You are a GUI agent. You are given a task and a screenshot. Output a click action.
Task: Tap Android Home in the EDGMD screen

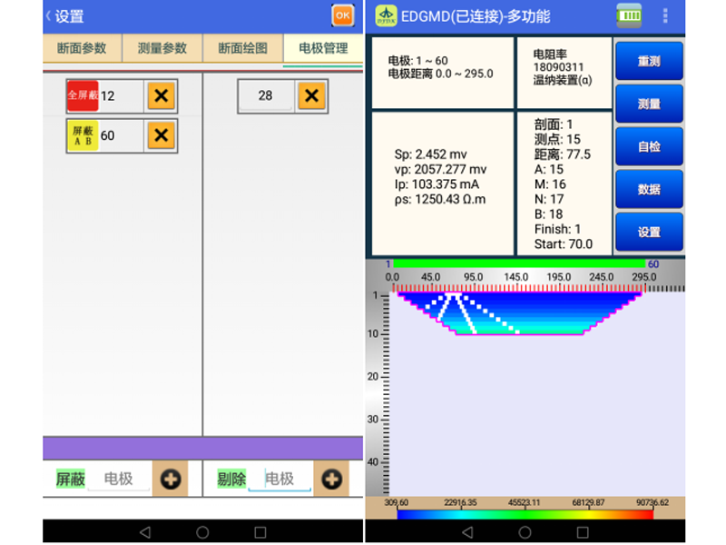(525, 532)
